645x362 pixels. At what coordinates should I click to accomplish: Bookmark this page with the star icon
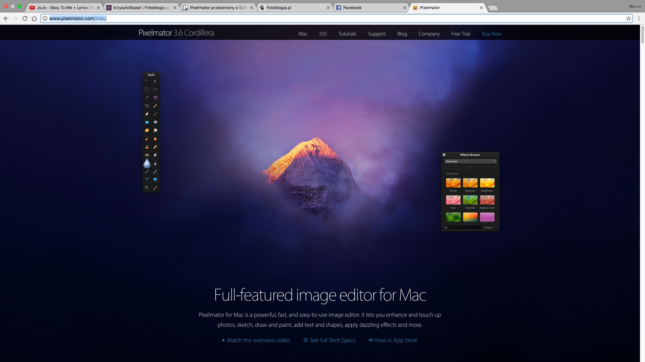[x=629, y=18]
